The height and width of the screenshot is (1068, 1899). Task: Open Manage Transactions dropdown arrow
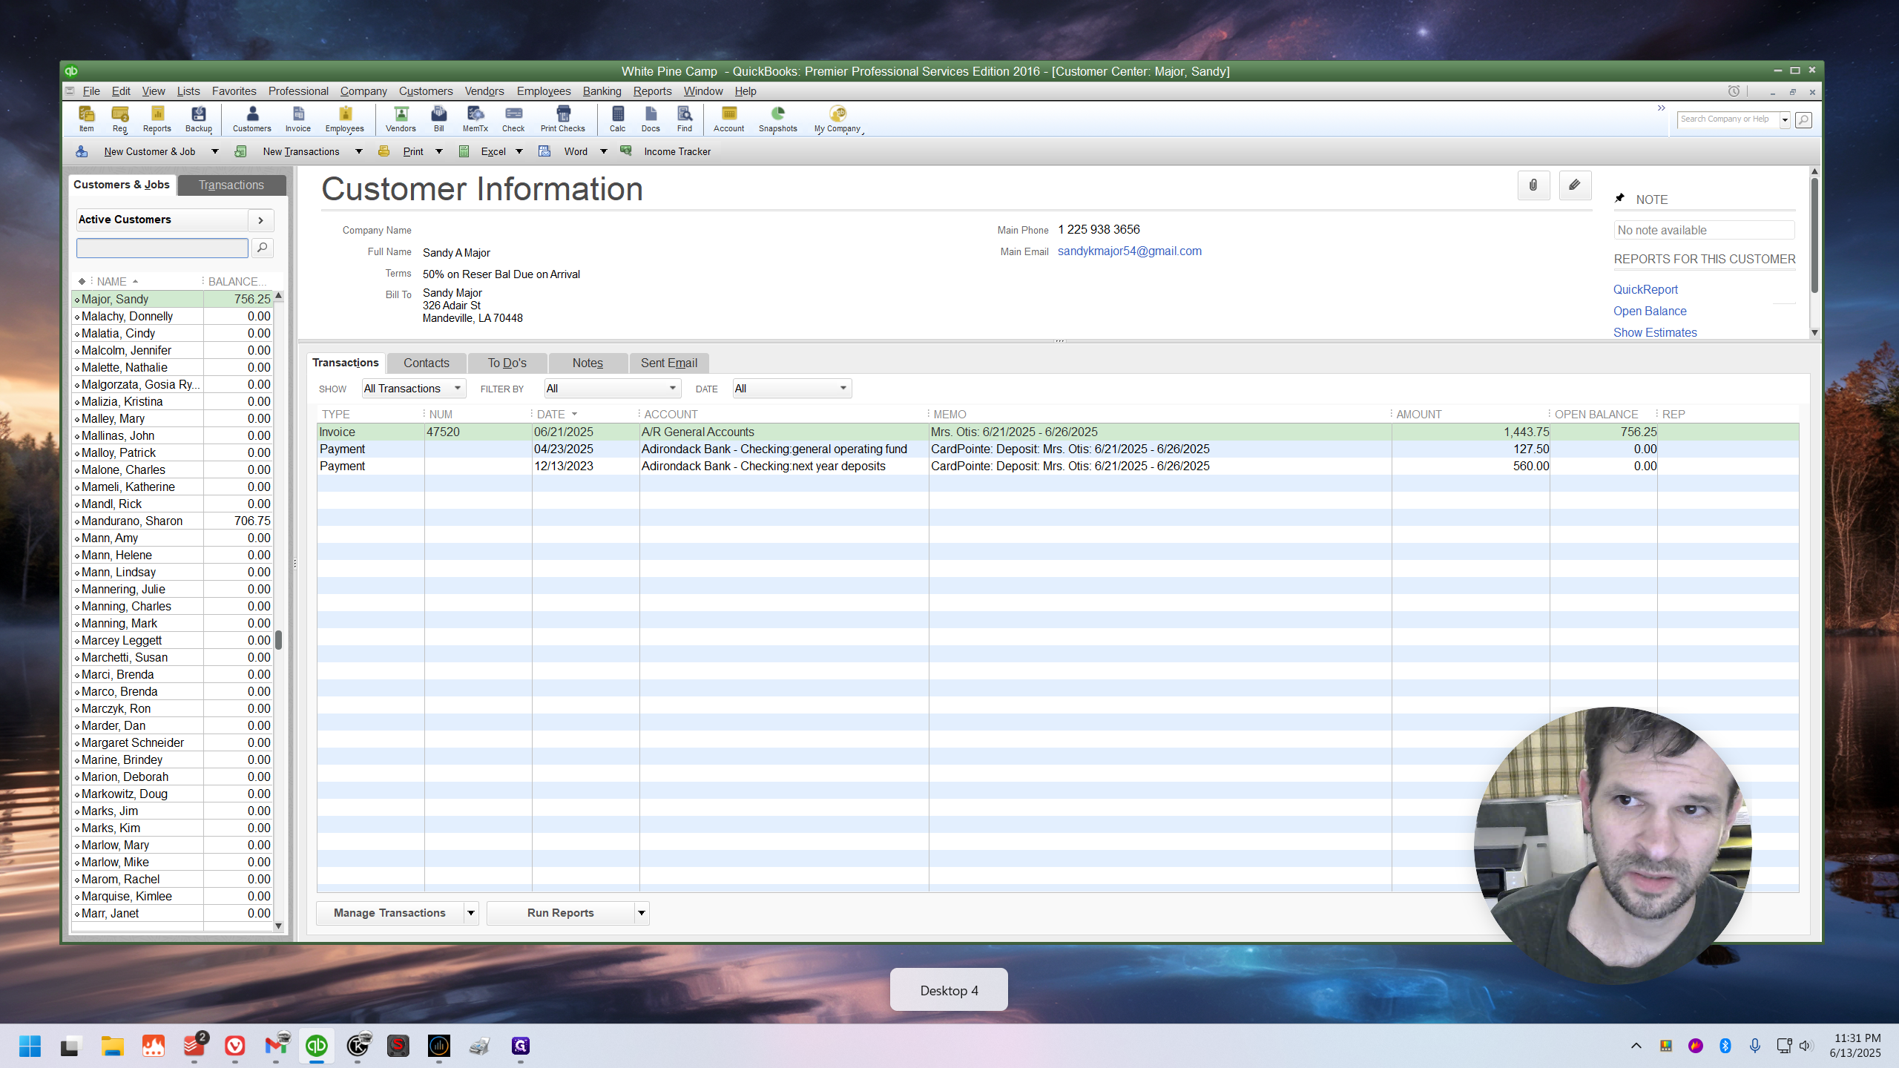click(x=471, y=913)
